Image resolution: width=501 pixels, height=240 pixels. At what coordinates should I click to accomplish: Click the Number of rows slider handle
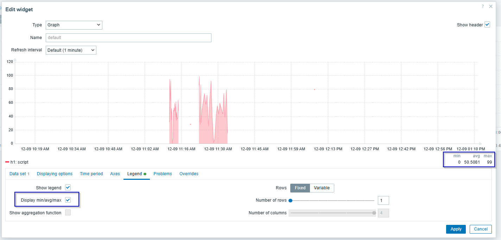(291, 201)
